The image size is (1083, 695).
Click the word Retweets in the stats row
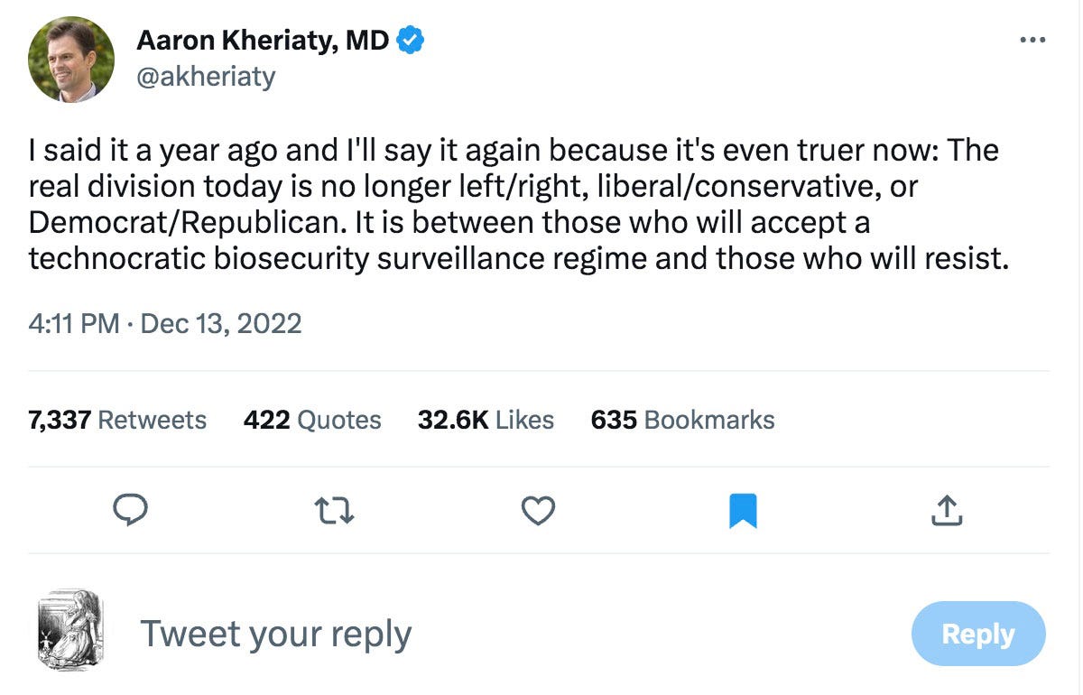[152, 420]
